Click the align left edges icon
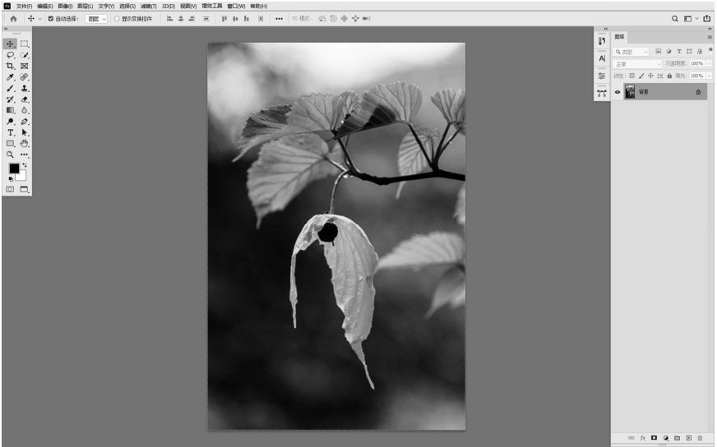 point(169,19)
